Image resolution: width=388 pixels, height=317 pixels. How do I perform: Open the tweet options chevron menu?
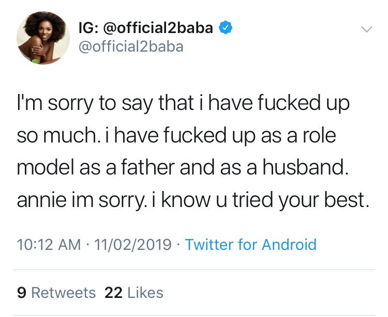pos(366,30)
